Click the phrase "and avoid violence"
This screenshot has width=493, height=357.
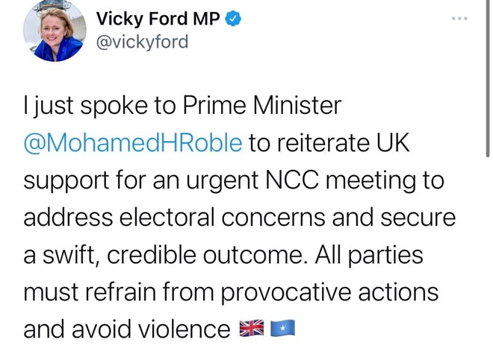(126, 329)
